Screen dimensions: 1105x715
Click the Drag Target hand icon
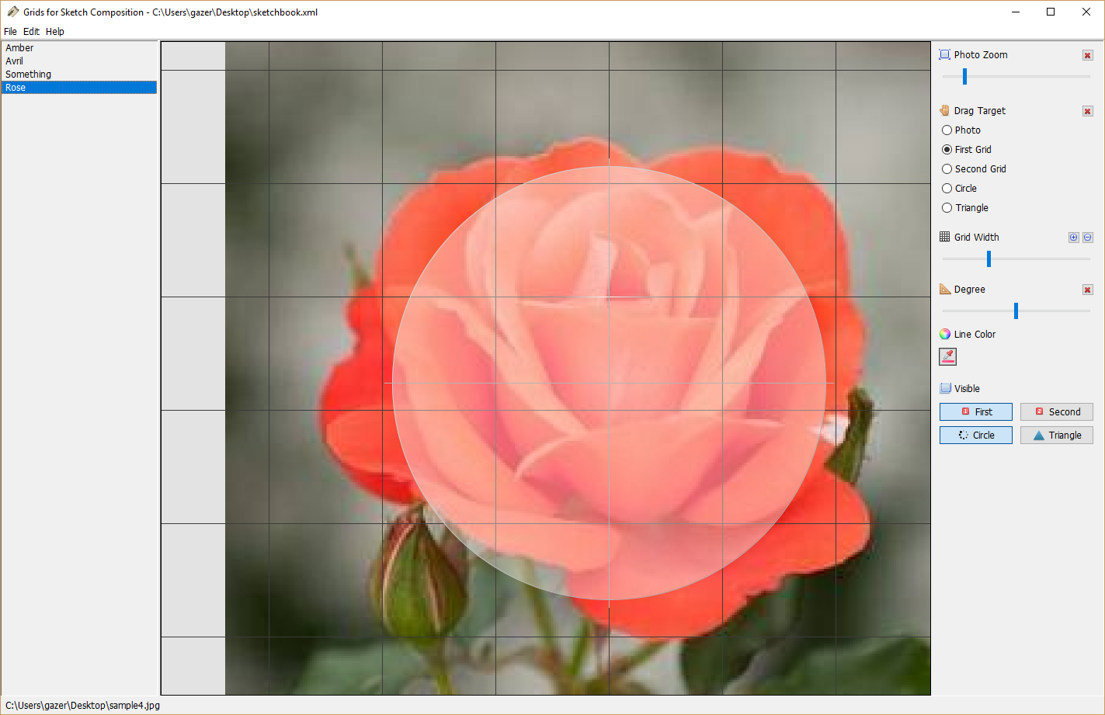[x=944, y=110]
